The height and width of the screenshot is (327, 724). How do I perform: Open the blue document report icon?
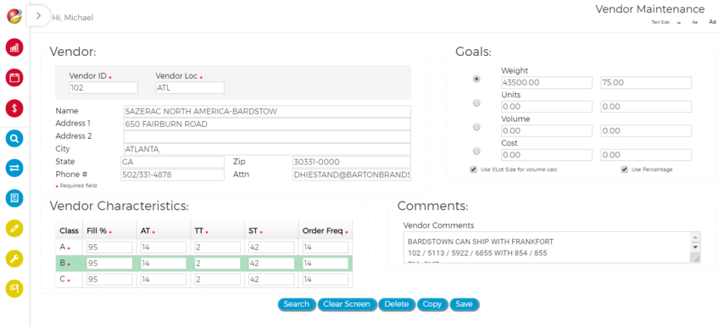point(14,198)
